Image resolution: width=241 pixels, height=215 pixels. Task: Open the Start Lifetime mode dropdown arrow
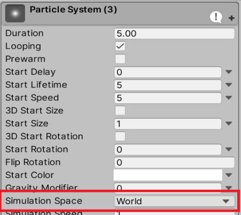(x=229, y=85)
